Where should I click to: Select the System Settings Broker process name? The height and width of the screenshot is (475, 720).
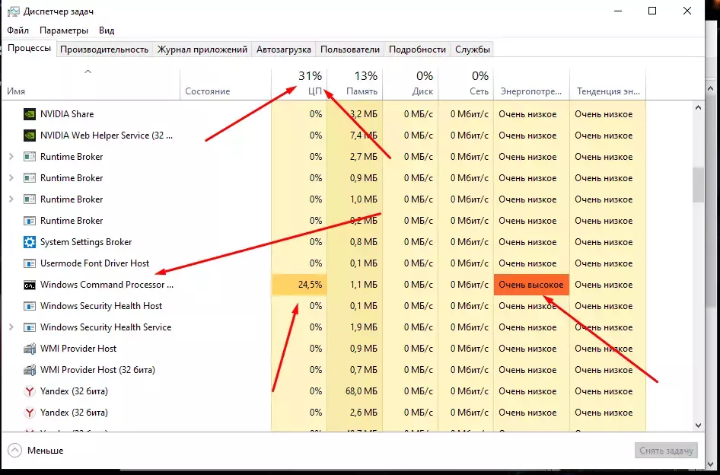pyautogui.click(x=86, y=242)
